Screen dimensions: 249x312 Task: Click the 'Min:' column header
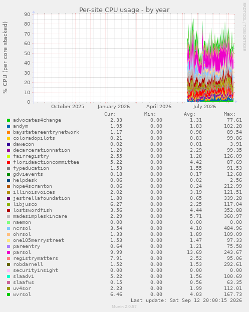coord(150,114)
